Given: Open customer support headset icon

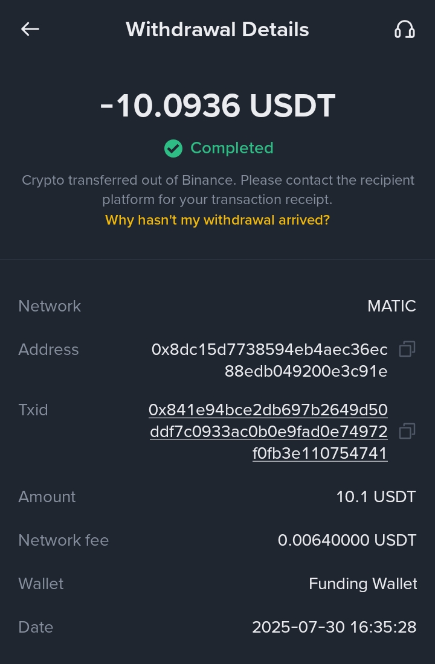Looking at the screenshot, I should point(404,29).
